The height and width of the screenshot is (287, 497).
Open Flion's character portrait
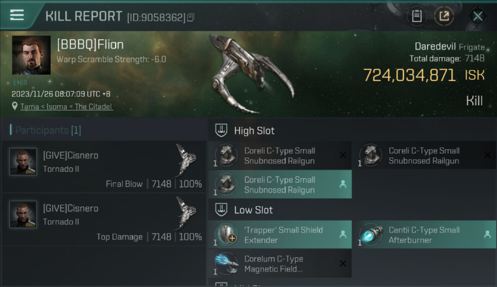point(31,55)
